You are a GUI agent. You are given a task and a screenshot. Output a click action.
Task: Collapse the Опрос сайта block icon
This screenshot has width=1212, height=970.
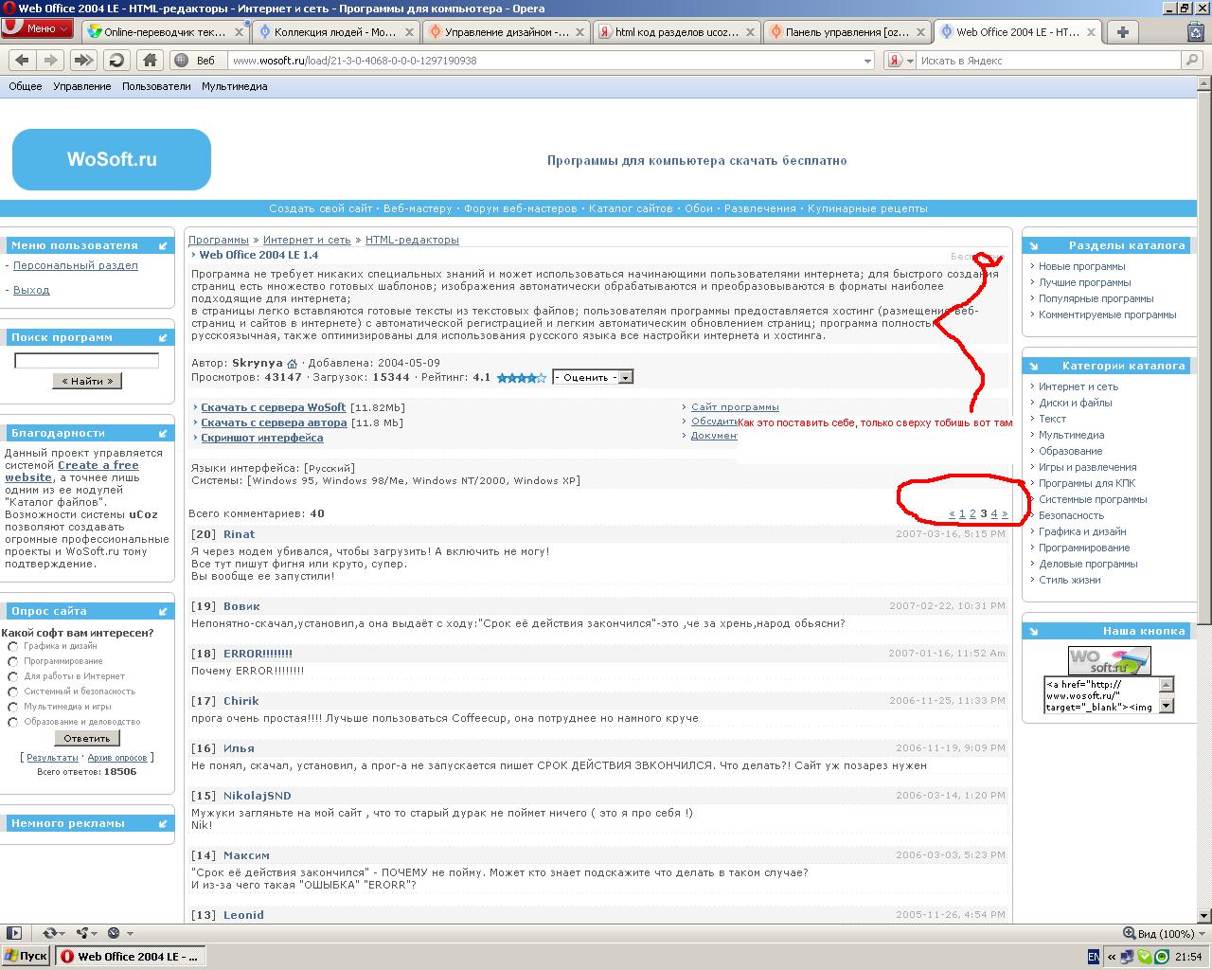[x=163, y=611]
